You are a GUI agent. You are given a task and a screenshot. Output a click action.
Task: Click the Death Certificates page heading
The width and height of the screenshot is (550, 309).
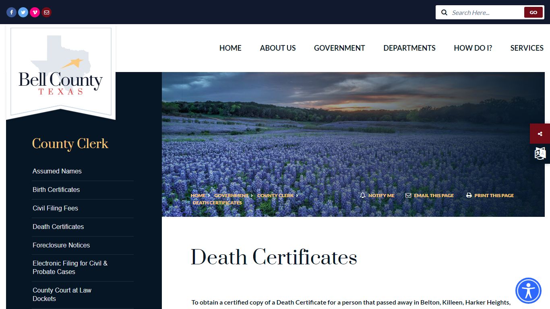coord(274,257)
